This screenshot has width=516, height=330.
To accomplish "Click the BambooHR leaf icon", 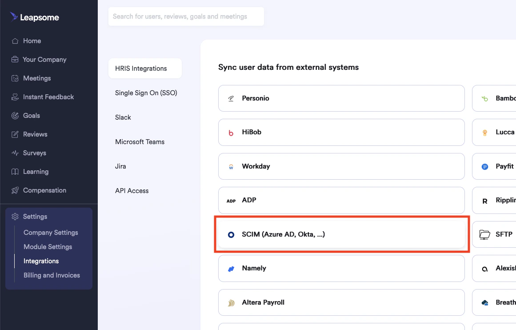I will point(485,98).
